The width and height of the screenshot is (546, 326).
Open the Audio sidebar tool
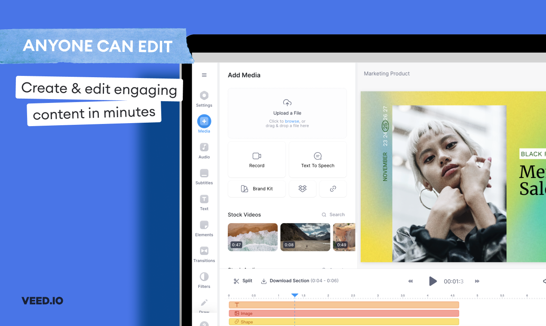click(x=204, y=151)
